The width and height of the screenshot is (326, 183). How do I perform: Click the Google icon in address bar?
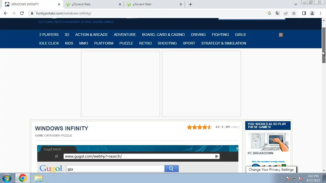click(269, 13)
